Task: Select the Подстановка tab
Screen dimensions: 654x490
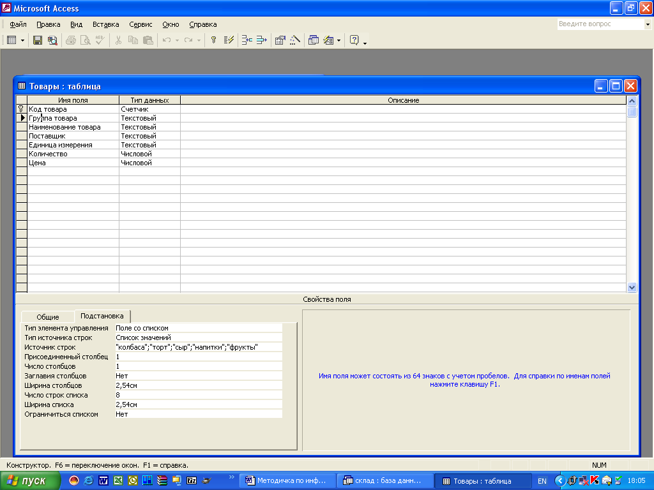Action: 102,316
